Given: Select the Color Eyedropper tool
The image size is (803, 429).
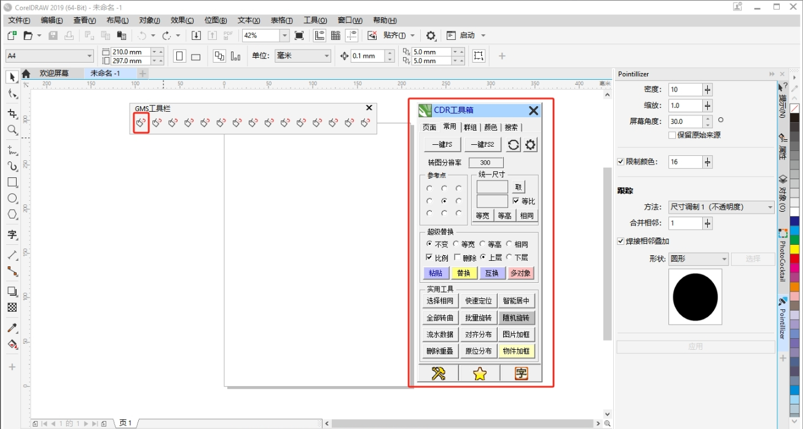Looking at the screenshot, I should click(12, 328).
